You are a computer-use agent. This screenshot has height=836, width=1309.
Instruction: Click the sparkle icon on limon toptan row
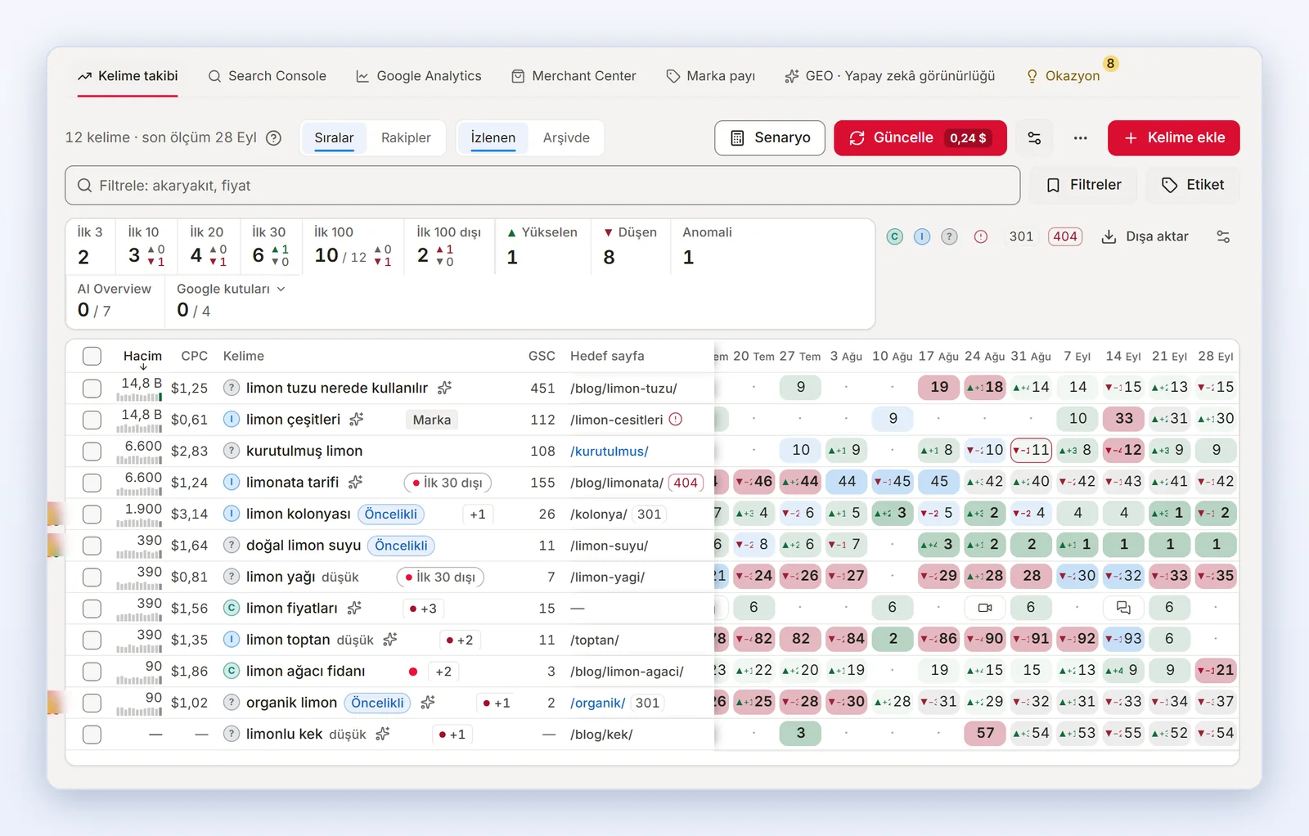(389, 640)
